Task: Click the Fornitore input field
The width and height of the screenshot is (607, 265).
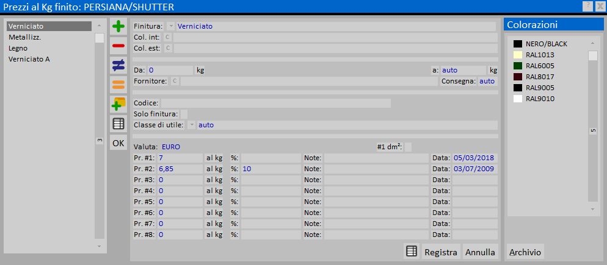Action: (309, 81)
